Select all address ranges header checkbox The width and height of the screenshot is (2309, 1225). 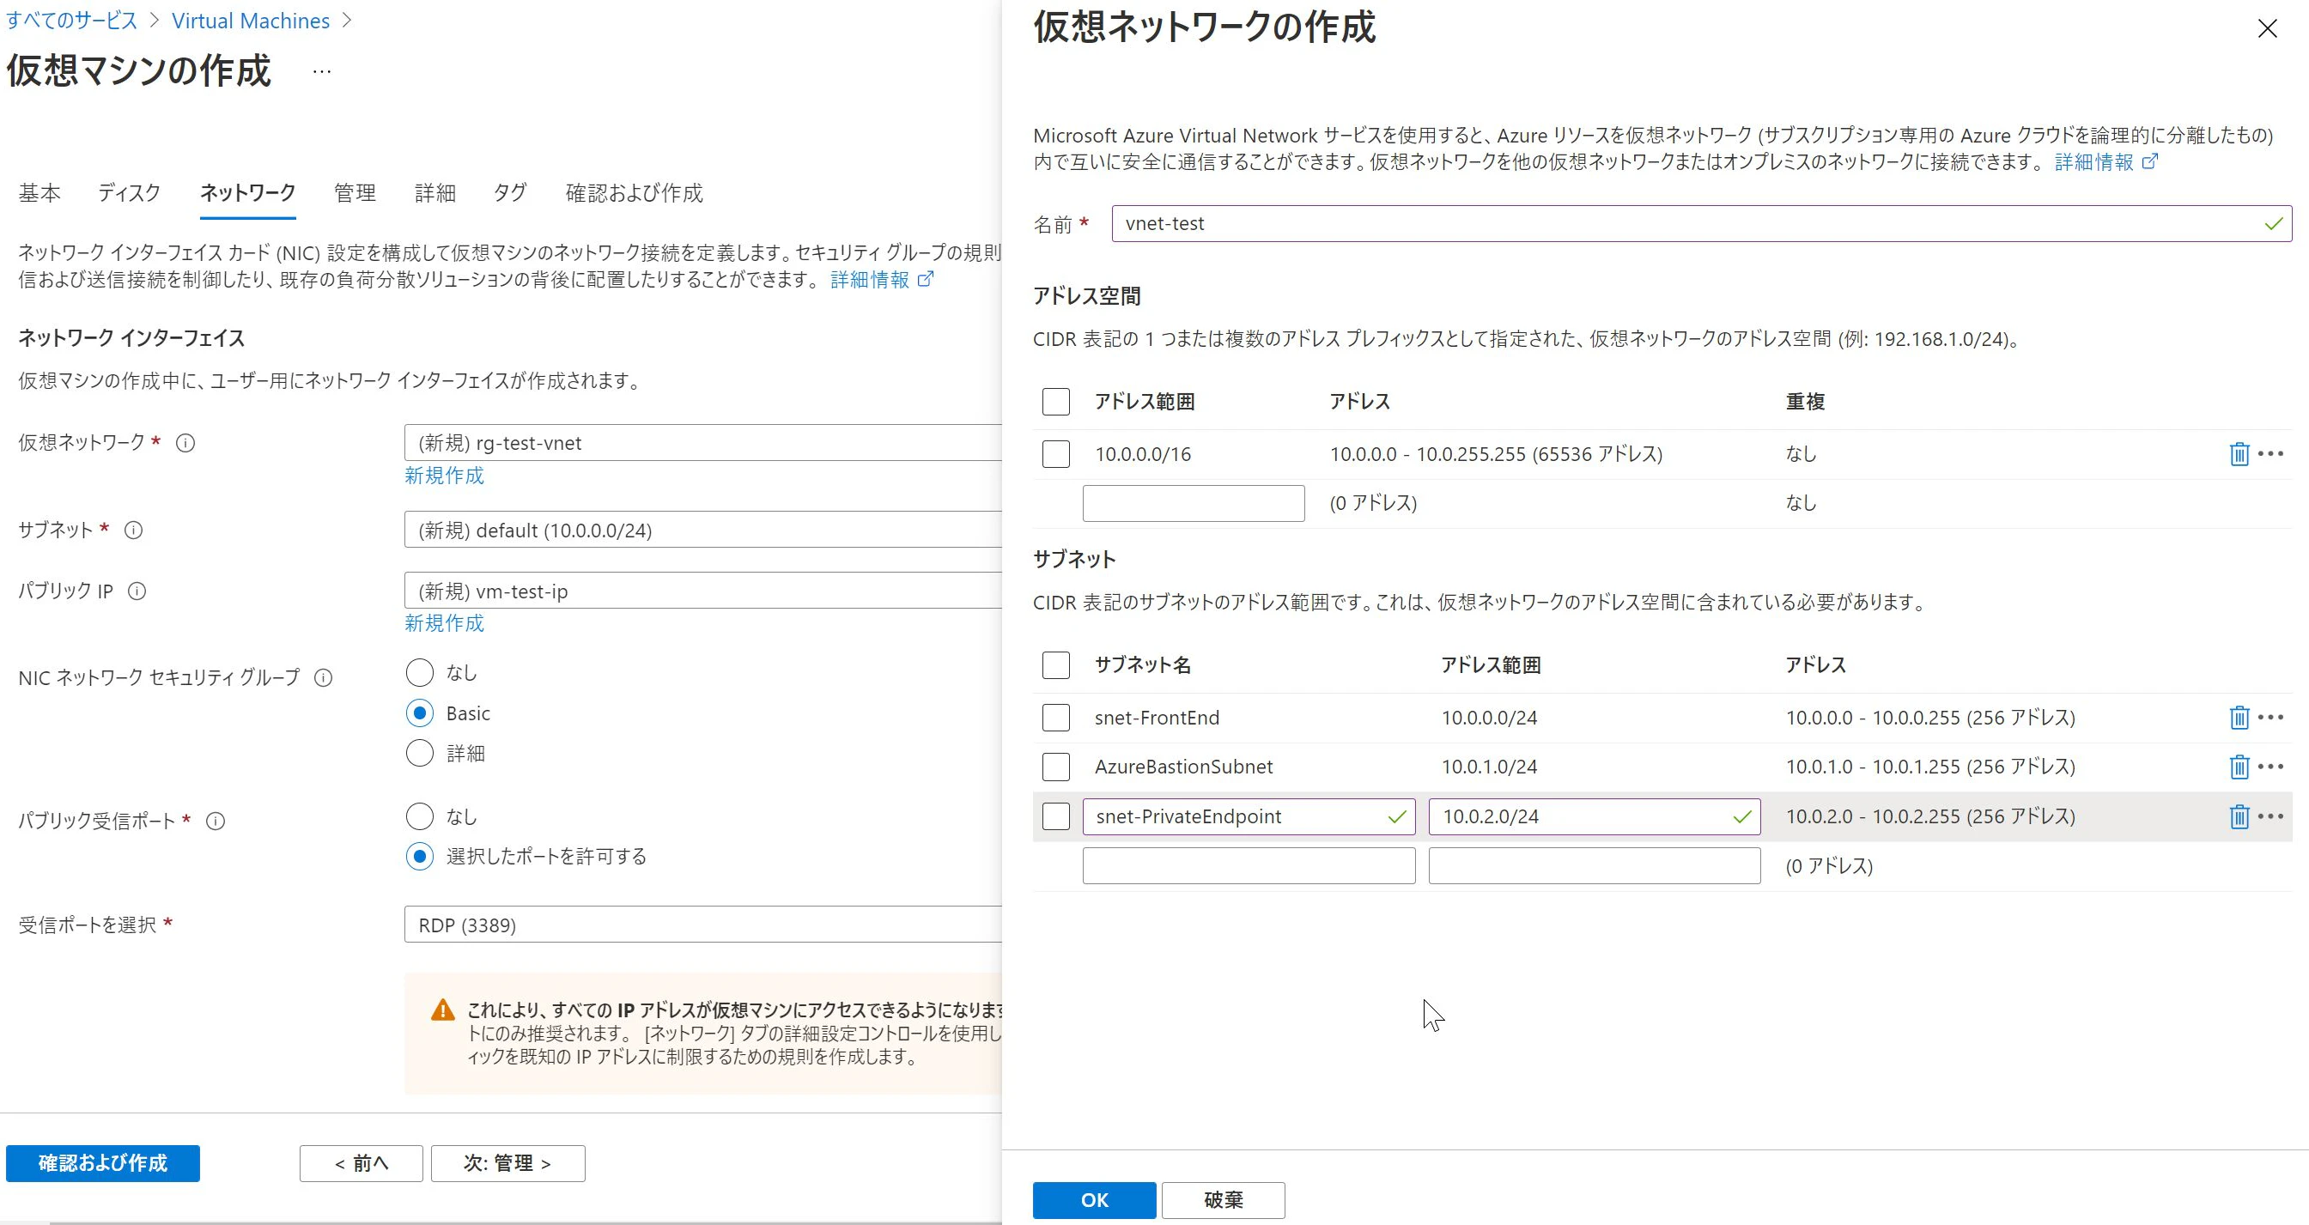click(x=1056, y=402)
